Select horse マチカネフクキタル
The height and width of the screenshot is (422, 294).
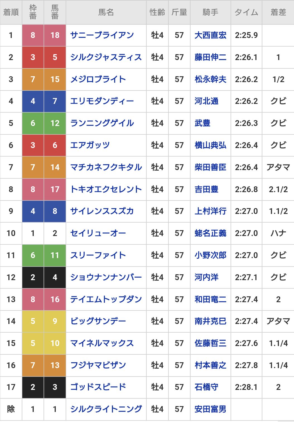(106, 167)
